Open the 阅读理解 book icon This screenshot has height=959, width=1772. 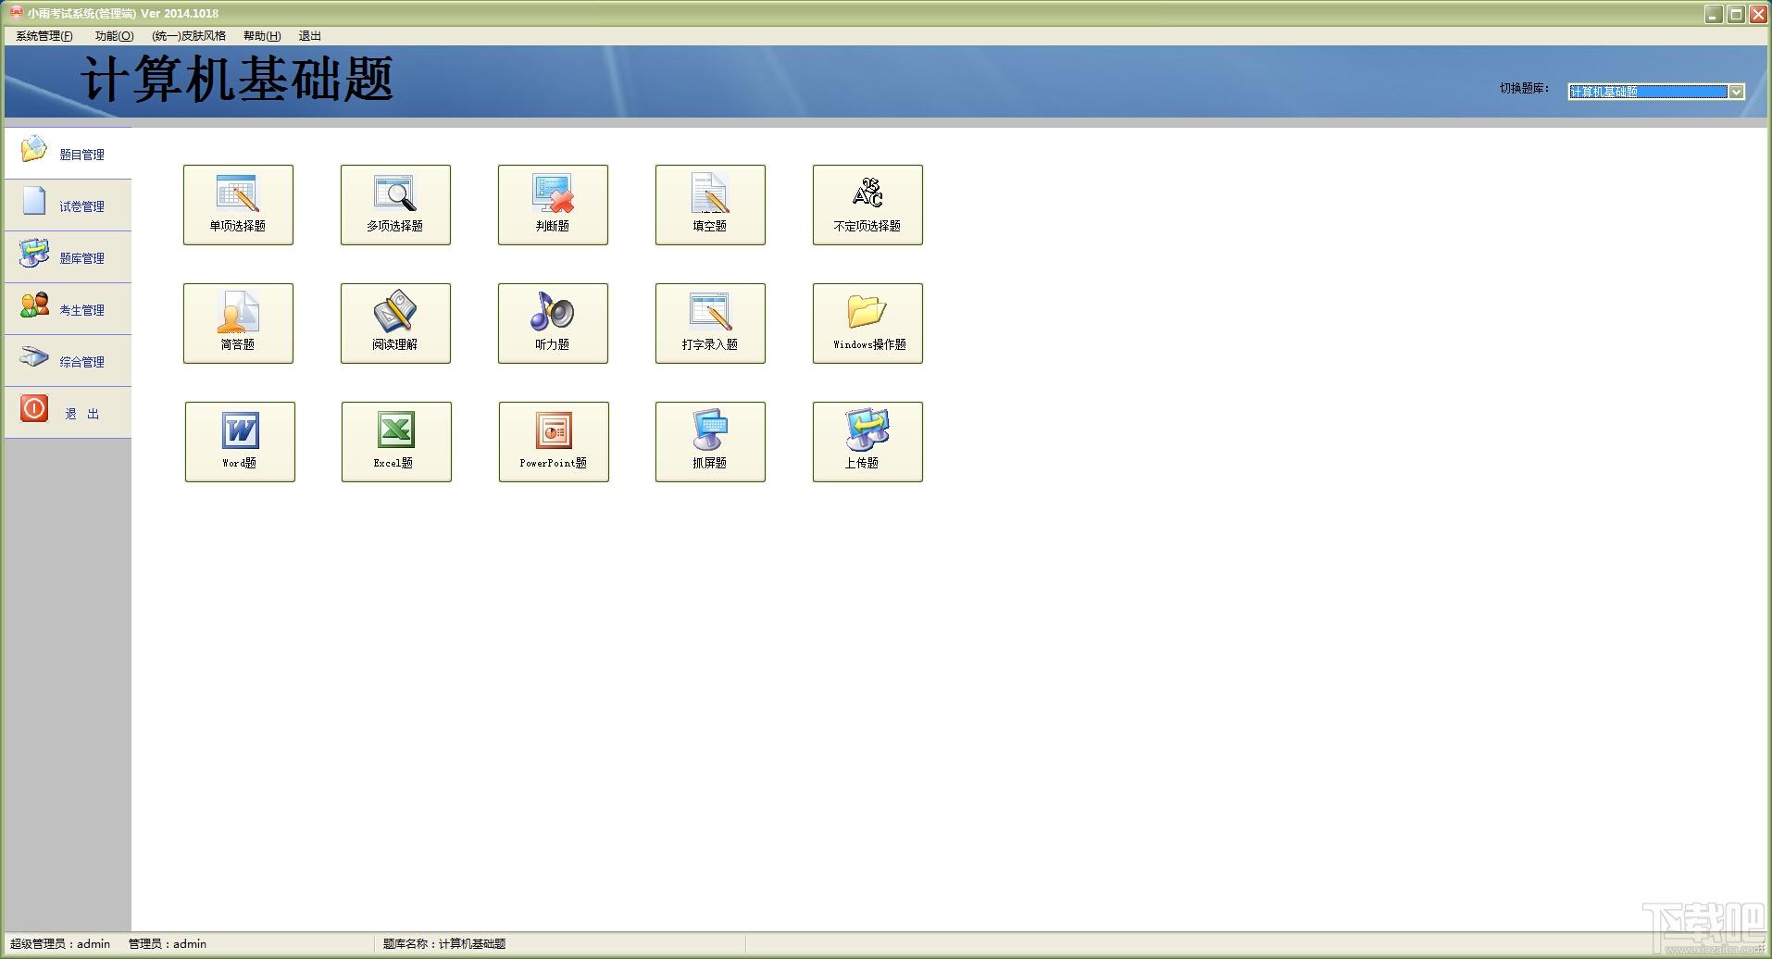coord(395,312)
